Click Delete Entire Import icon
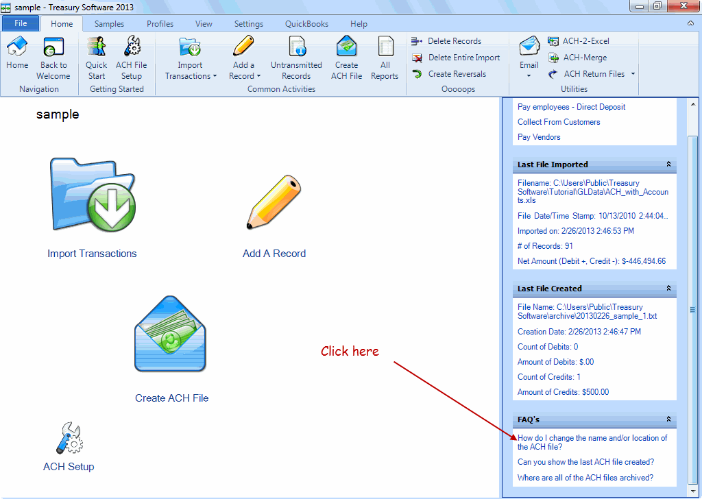This screenshot has width=702, height=499. click(417, 58)
